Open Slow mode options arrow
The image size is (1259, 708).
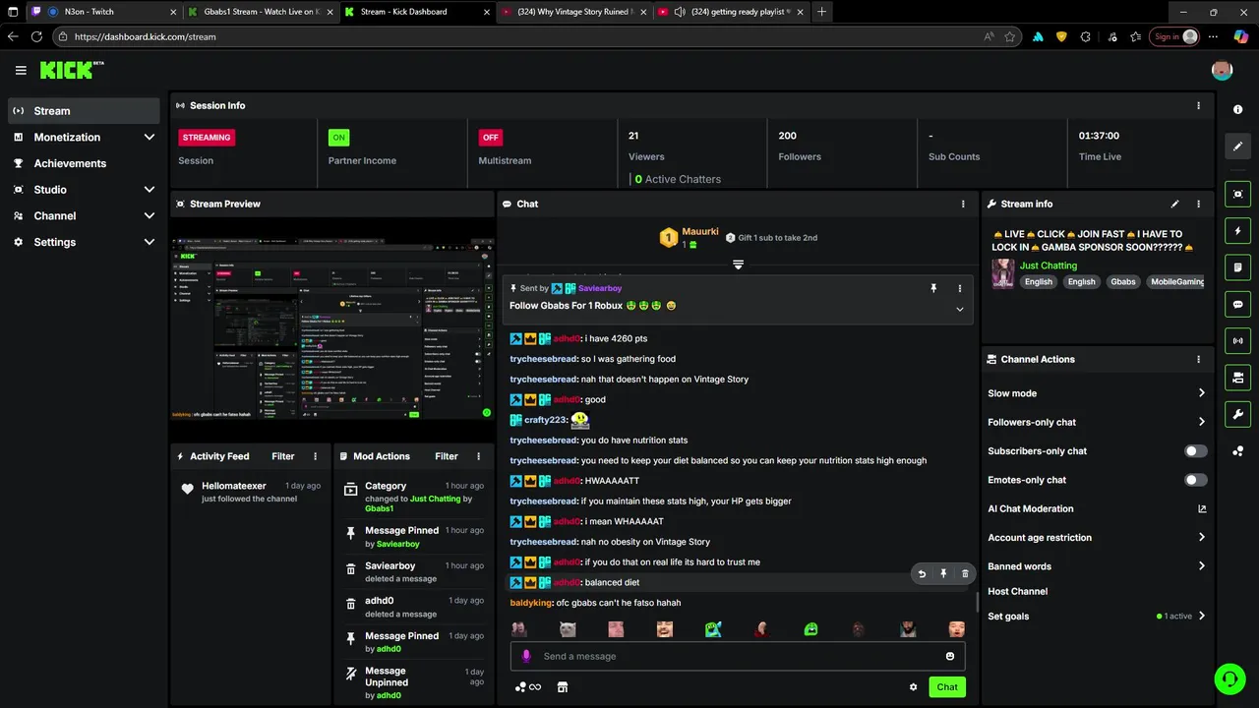(1201, 393)
